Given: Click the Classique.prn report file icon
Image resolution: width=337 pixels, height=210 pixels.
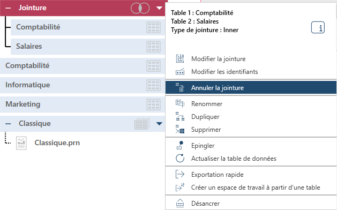Looking at the screenshot, I should click(x=21, y=143).
